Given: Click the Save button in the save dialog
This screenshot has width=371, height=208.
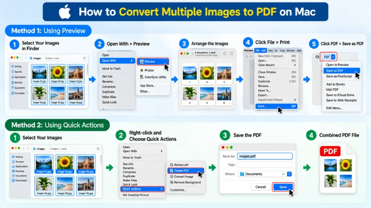Looking at the screenshot, I should coord(283,187).
